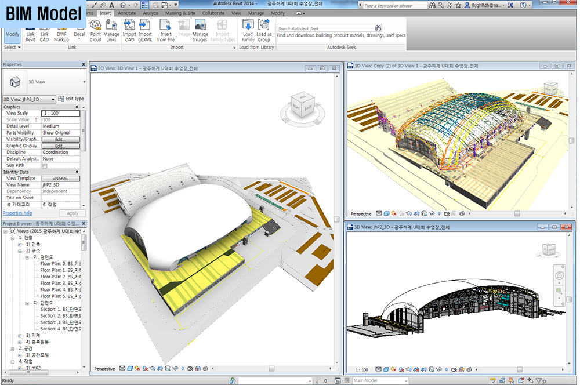This screenshot has height=385, width=580.
Task: Open the Main Model design options dropdown
Action: point(406,380)
